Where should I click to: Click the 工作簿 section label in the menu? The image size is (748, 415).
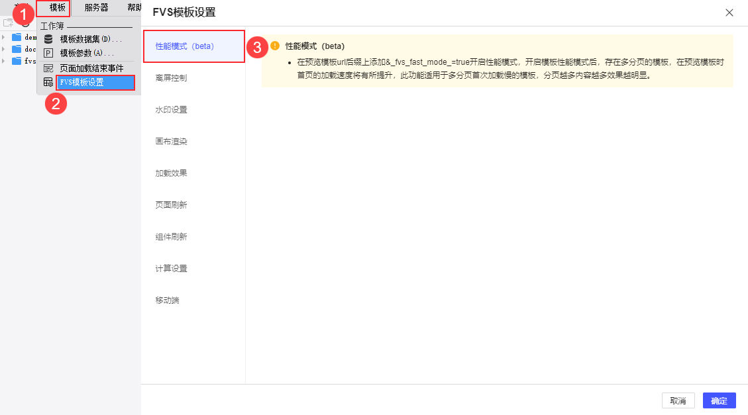[52, 26]
